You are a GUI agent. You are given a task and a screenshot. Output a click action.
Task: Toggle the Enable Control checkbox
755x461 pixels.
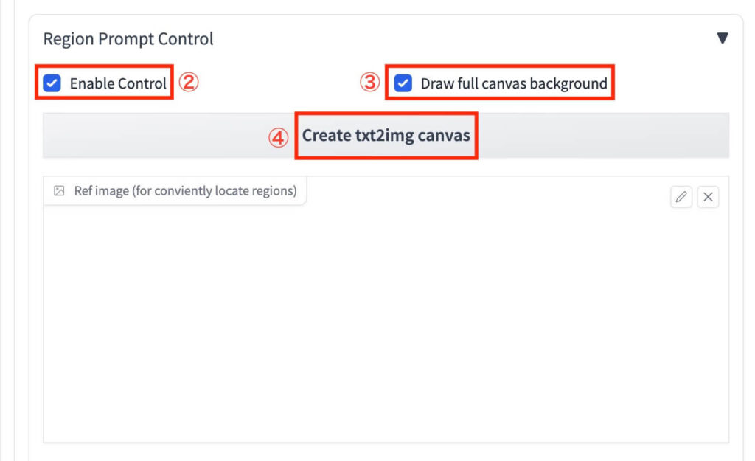pyautogui.click(x=52, y=83)
